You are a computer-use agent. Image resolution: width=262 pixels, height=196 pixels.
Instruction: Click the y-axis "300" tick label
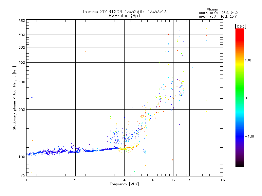[22, 82]
